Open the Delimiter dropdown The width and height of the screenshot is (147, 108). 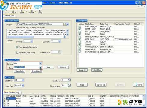pos(32,41)
